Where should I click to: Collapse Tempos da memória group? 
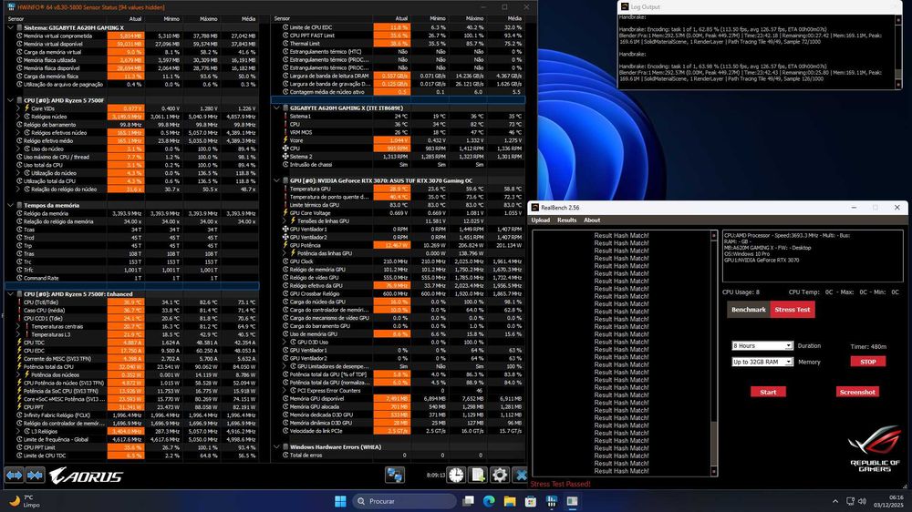point(10,205)
